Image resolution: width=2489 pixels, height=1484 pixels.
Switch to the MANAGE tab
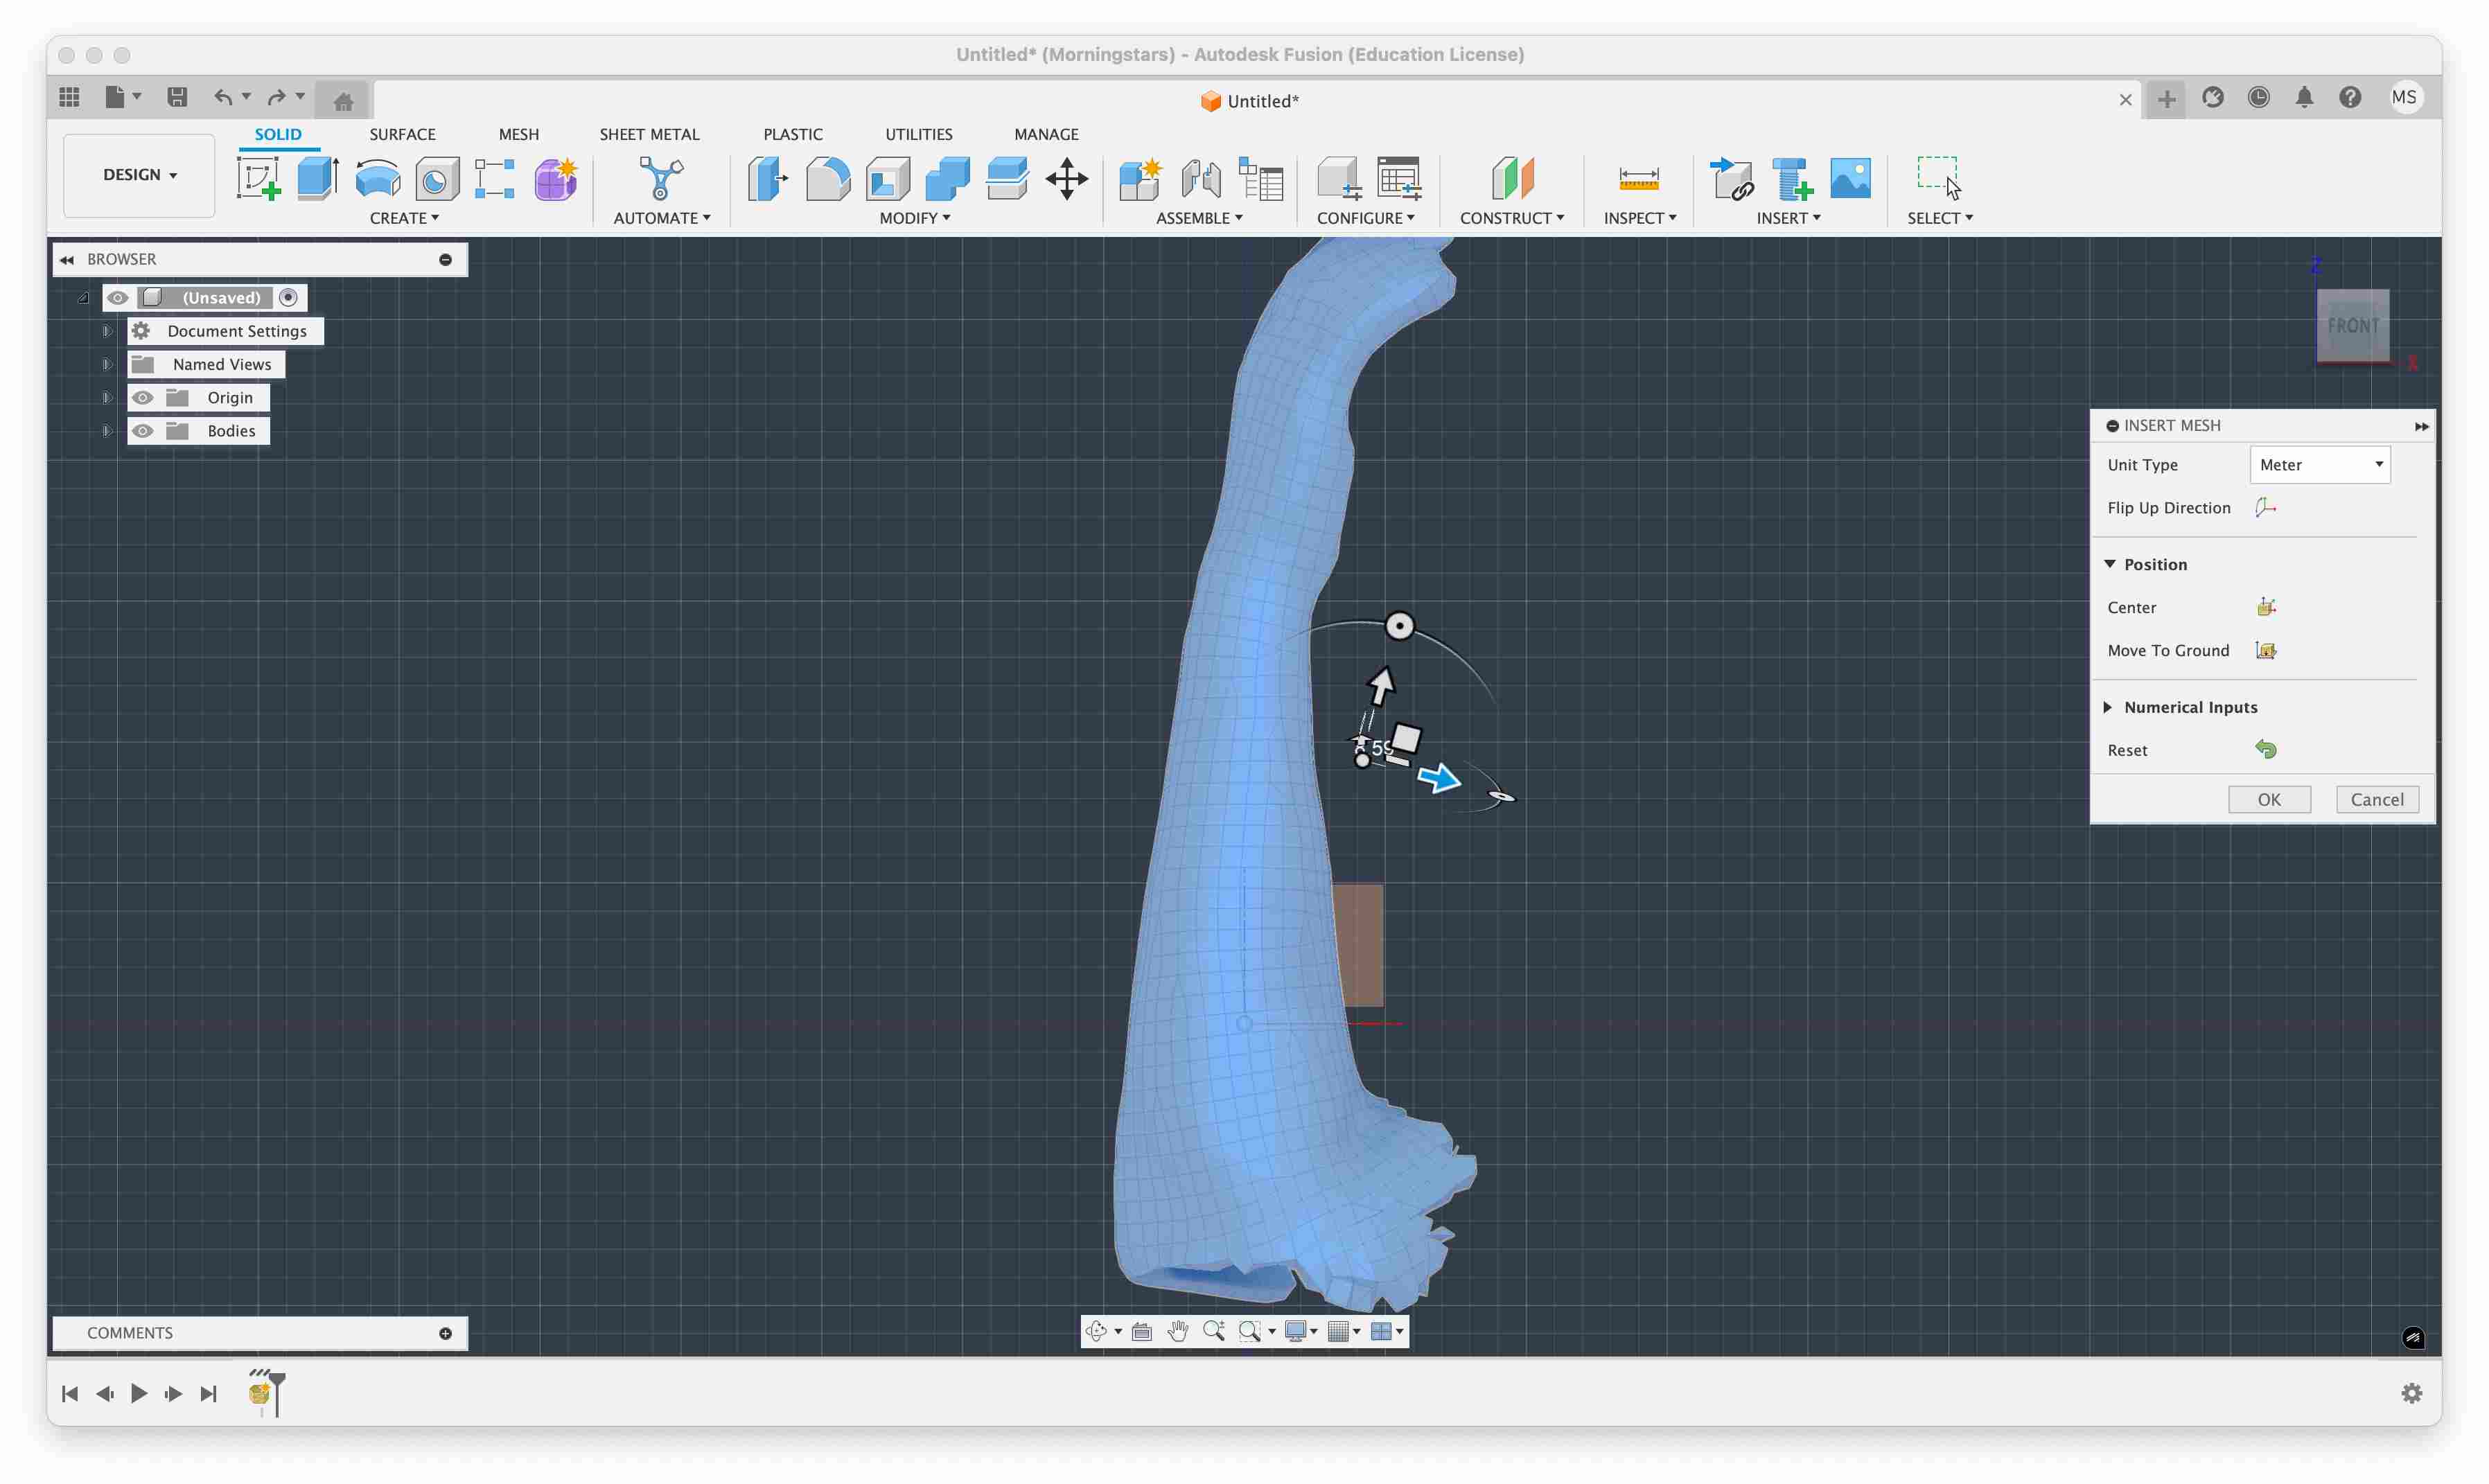coord(1046,134)
